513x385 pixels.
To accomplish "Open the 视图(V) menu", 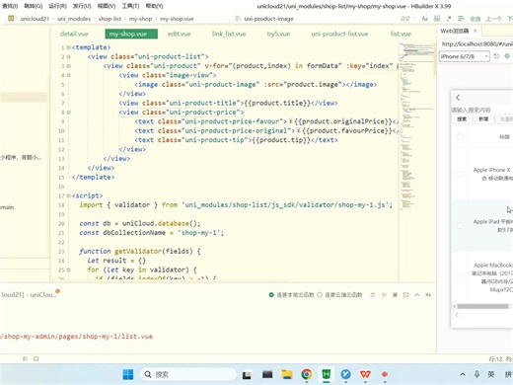I will click(x=107, y=6).
